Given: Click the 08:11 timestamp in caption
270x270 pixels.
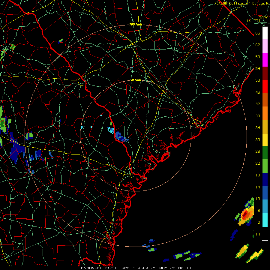Looking at the screenshot, I should click(185, 268).
